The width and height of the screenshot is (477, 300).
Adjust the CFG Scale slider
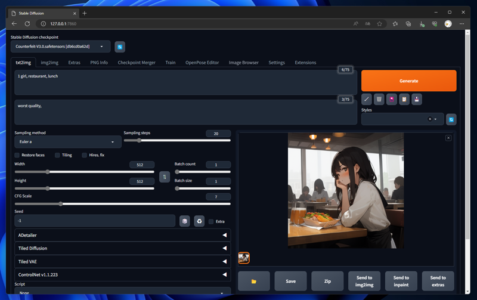[x=123, y=204]
